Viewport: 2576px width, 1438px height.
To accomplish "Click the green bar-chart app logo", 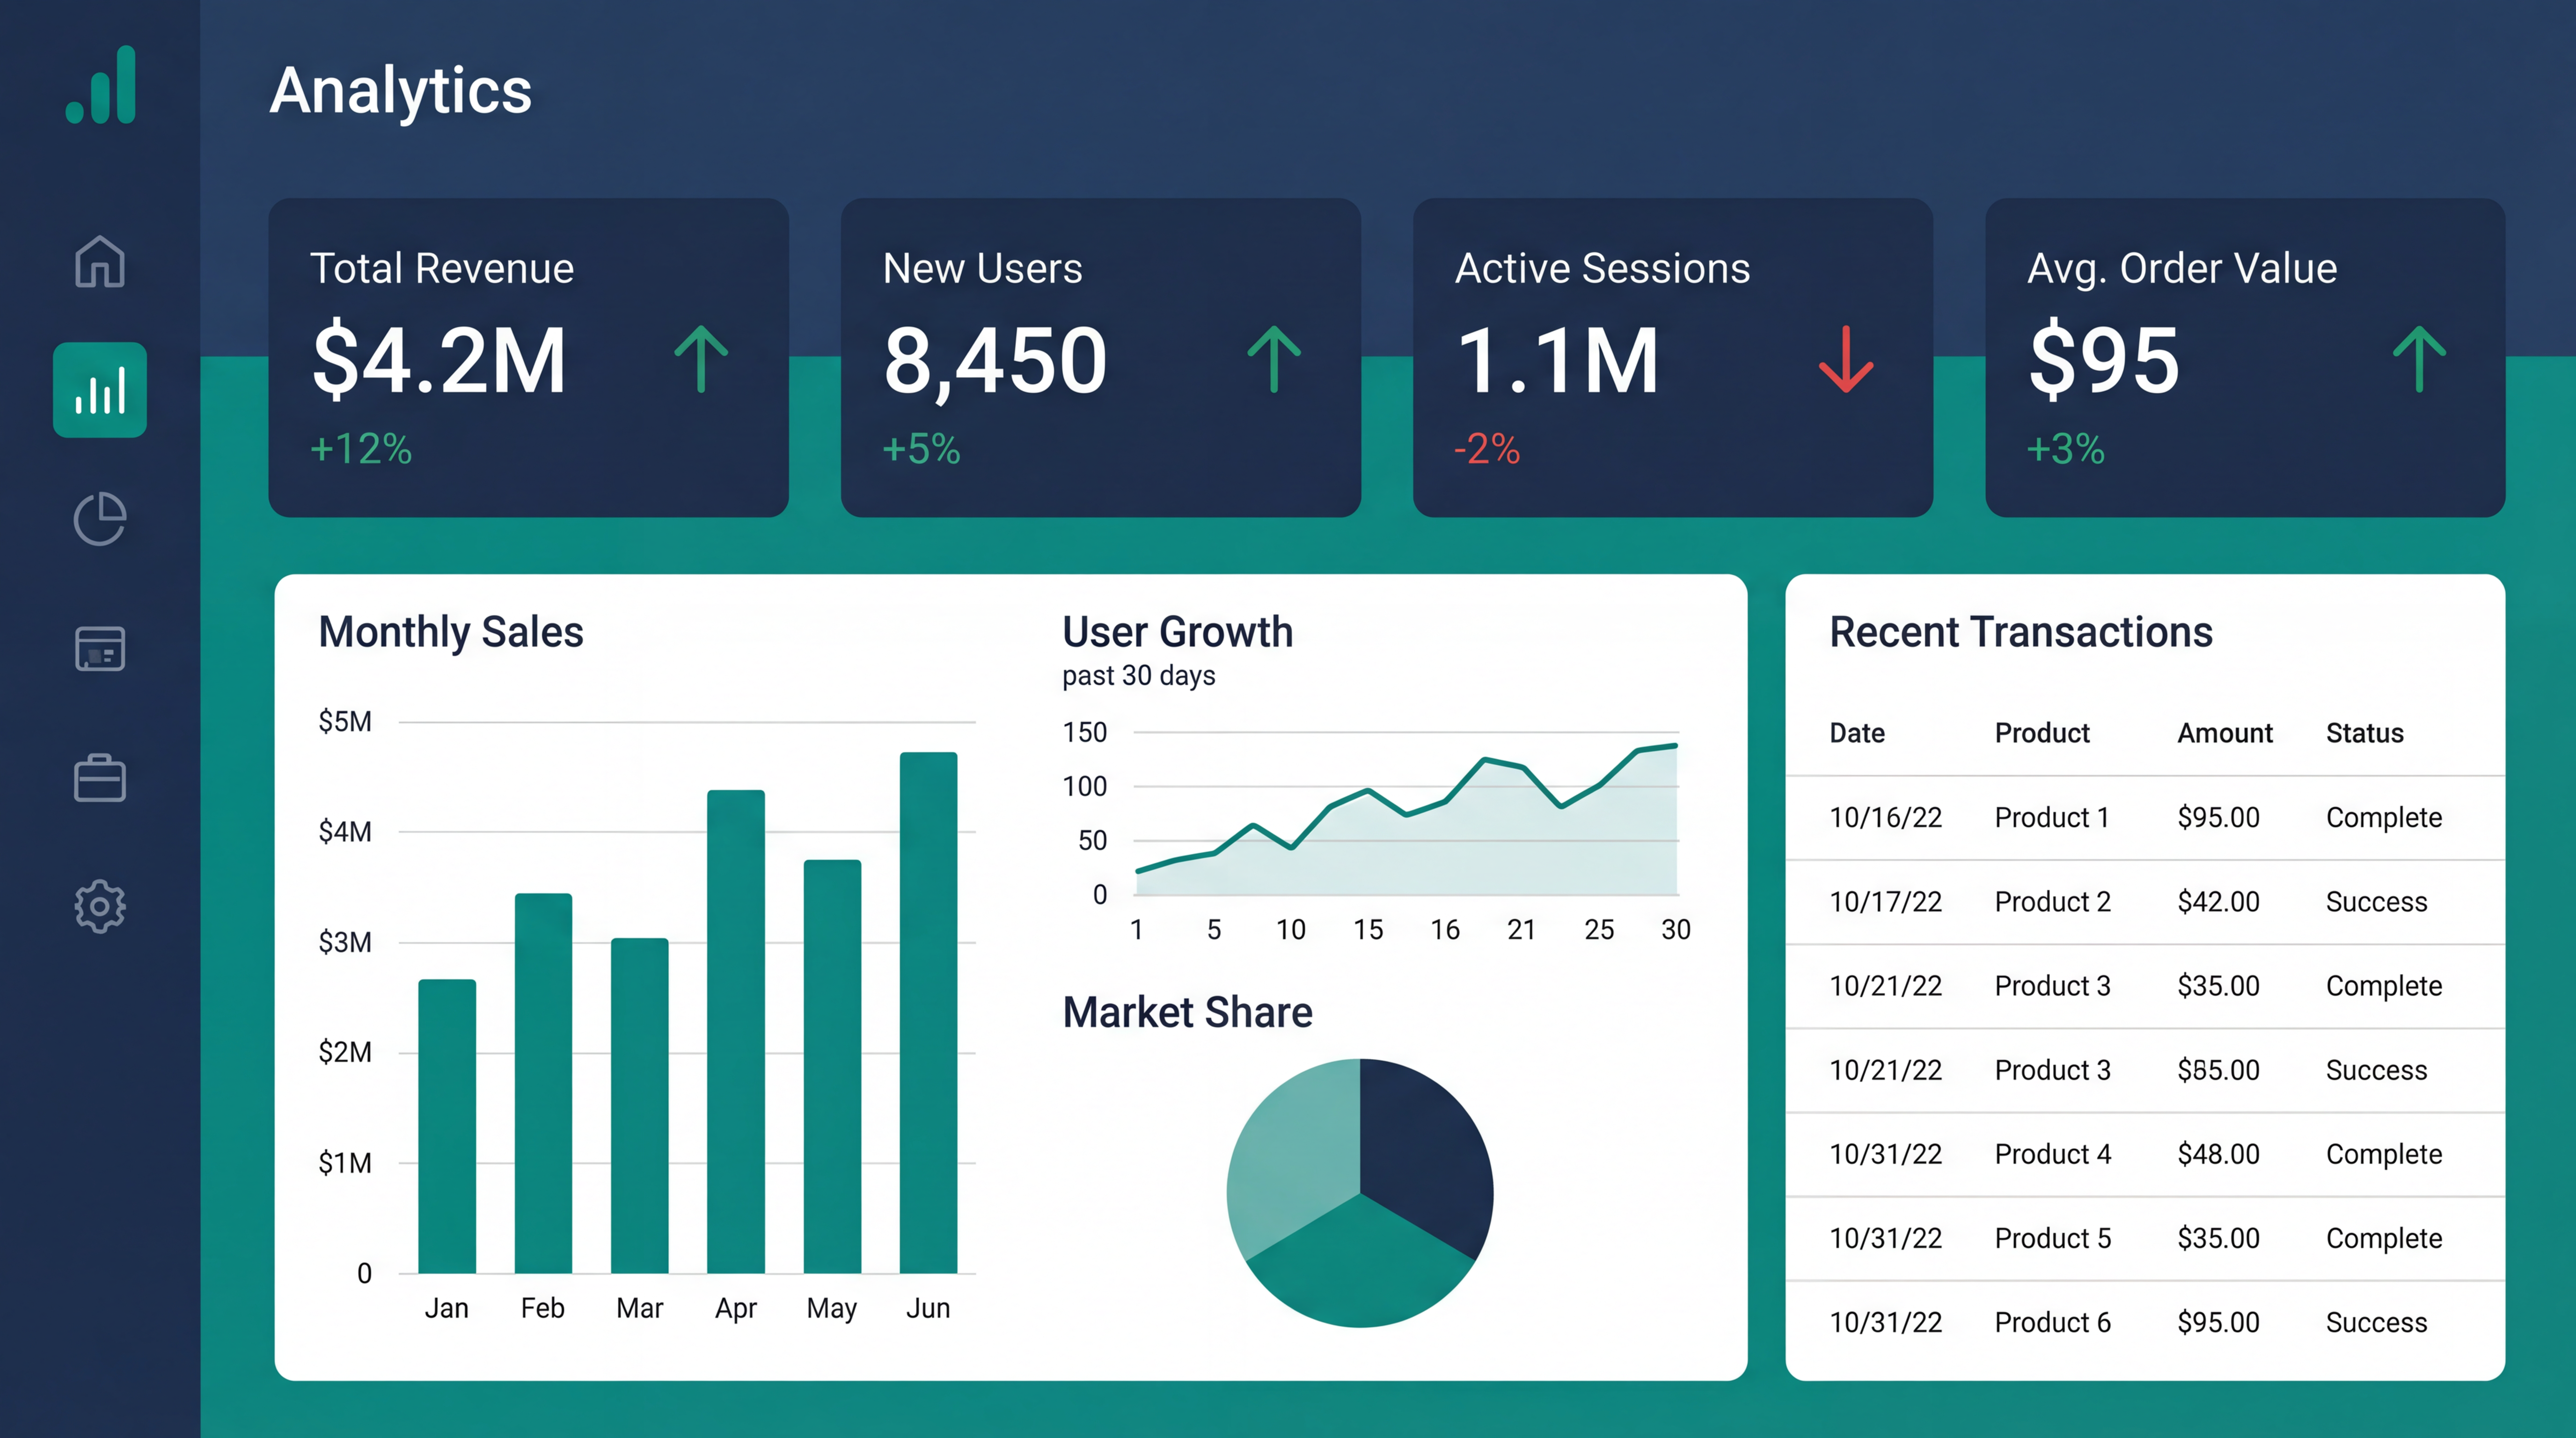I will (x=100, y=85).
